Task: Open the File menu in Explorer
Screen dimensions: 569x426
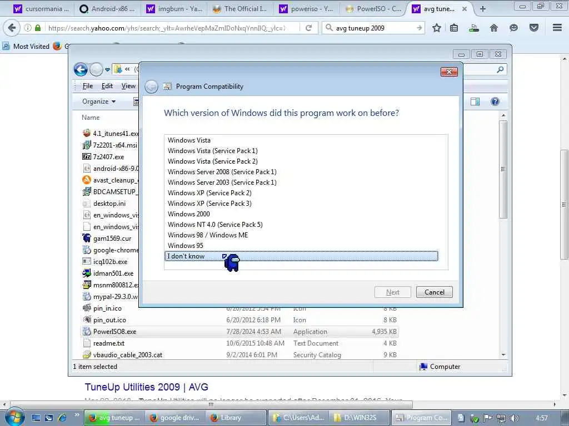Action: tap(88, 86)
